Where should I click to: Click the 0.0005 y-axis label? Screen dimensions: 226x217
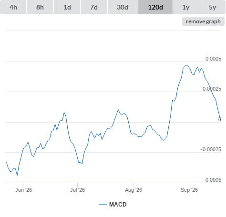coord(213,59)
